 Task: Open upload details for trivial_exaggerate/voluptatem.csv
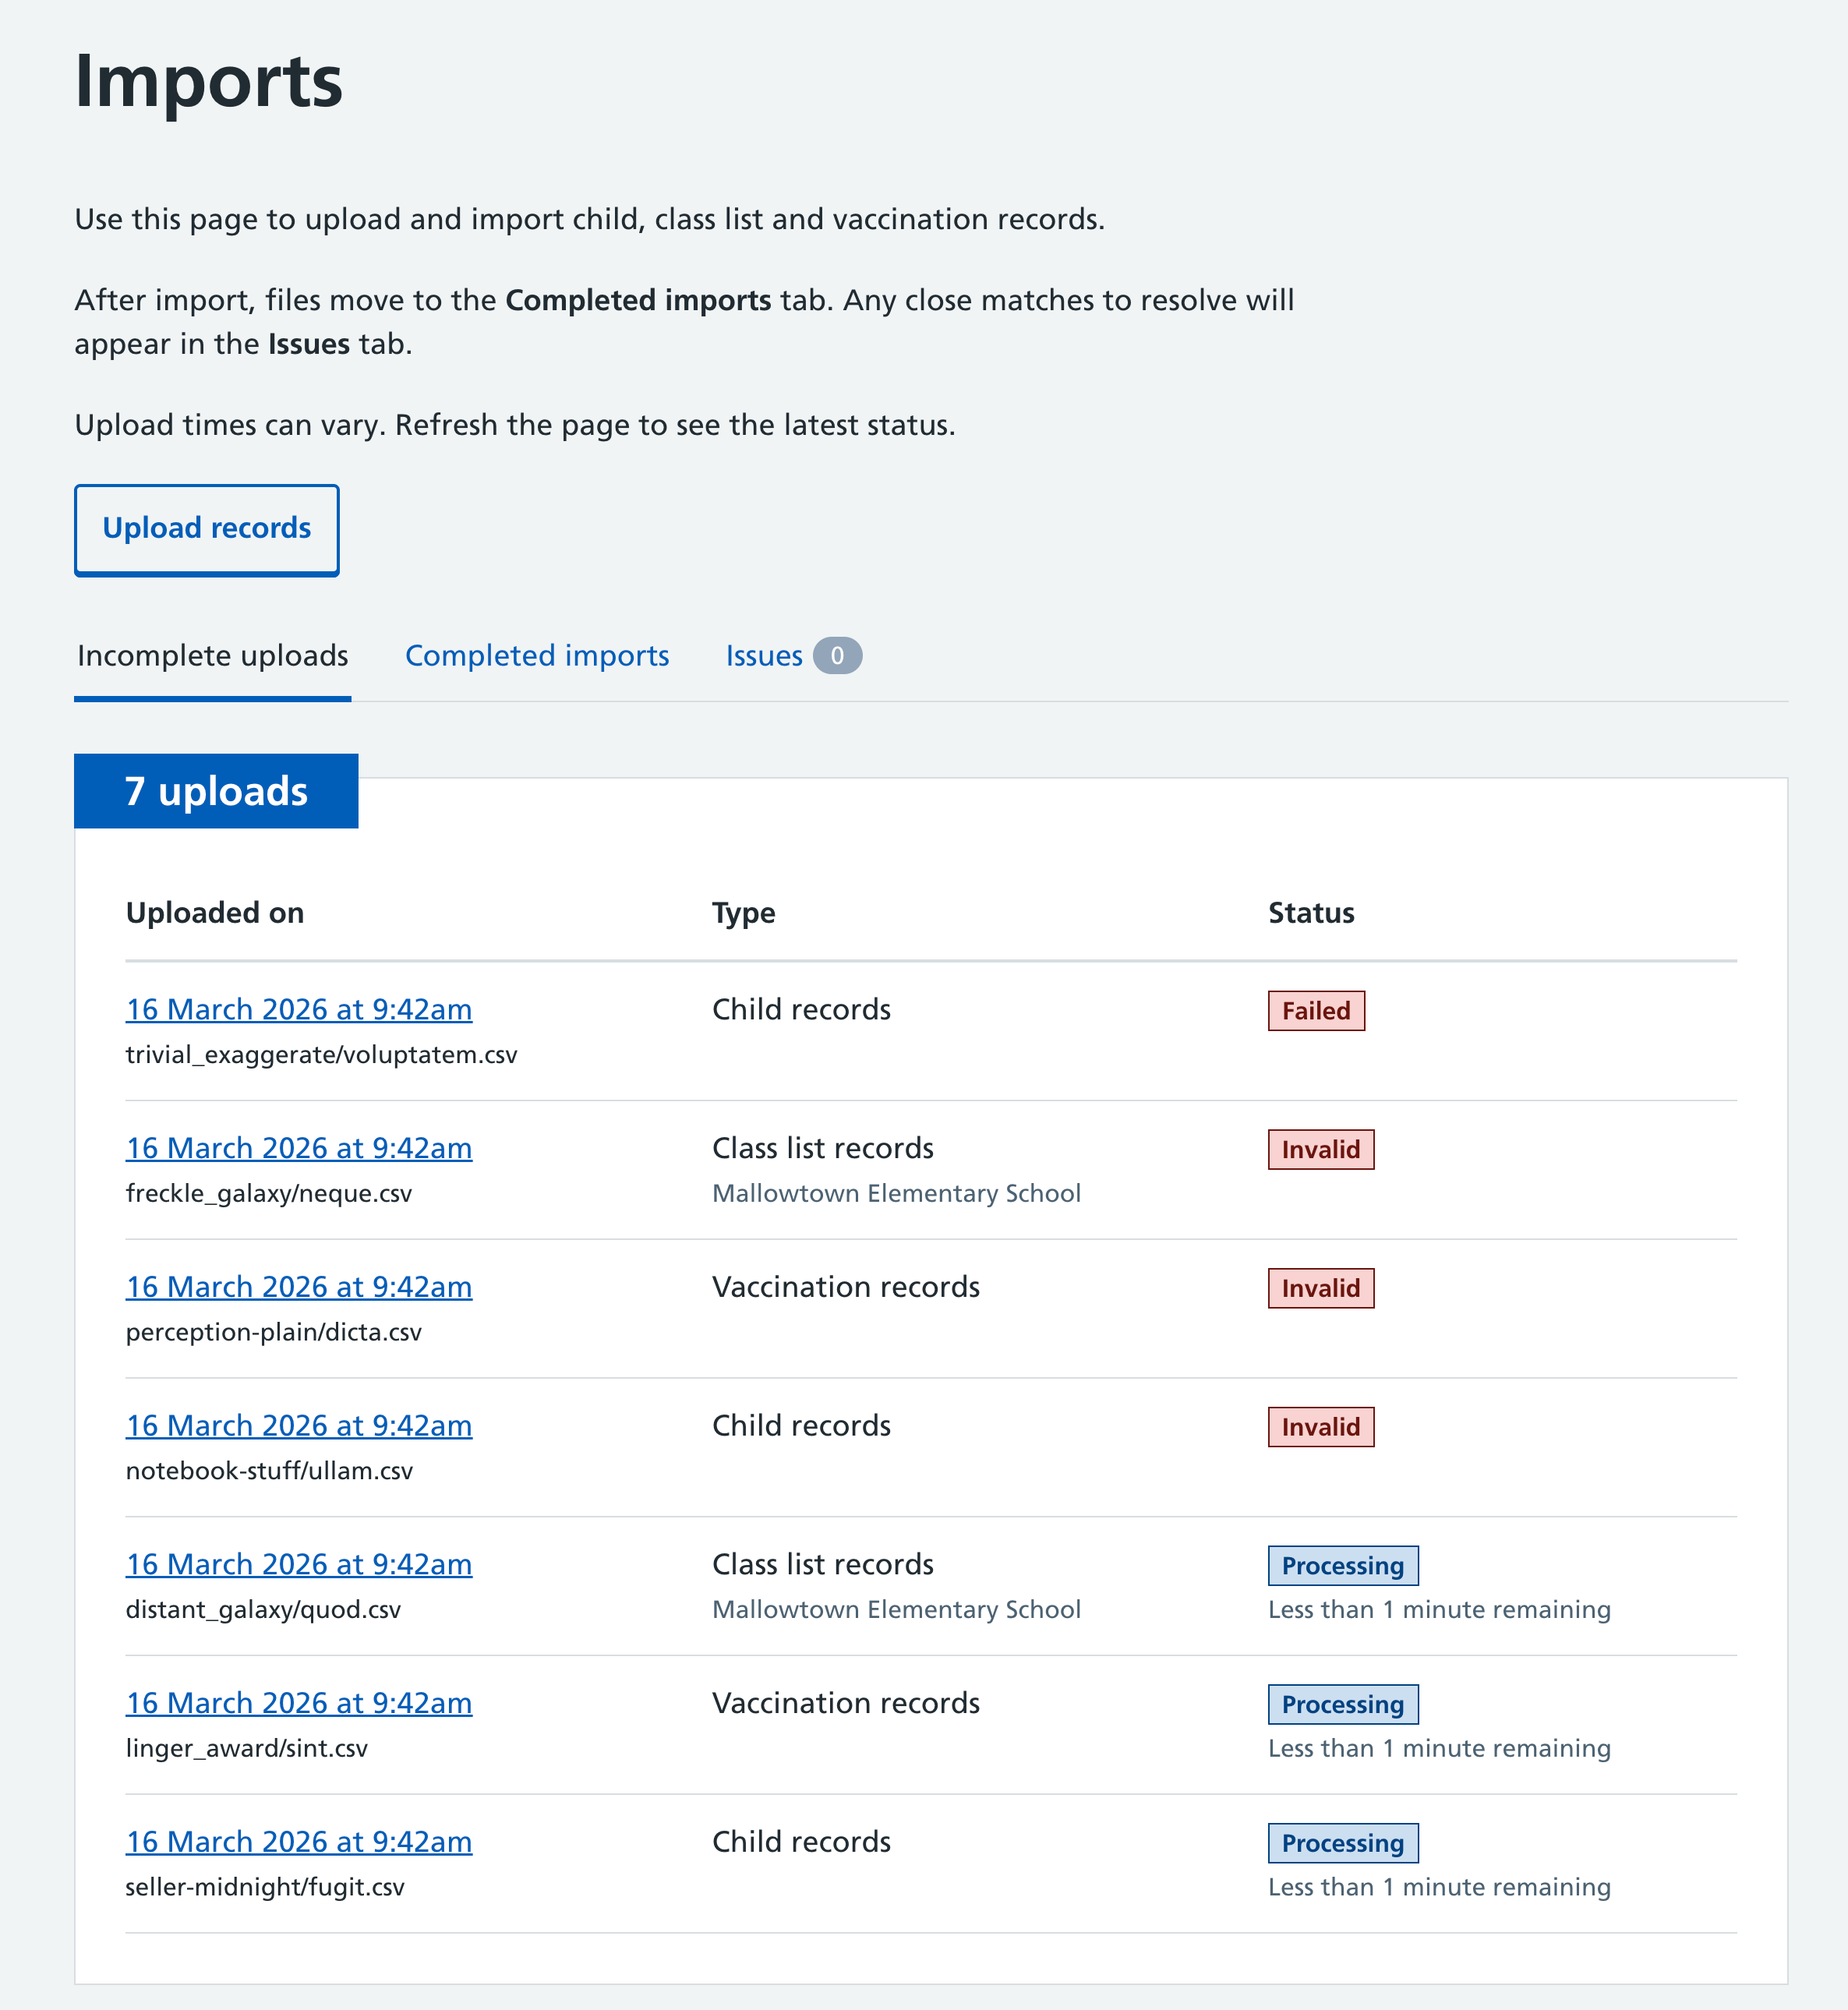pos(299,1009)
